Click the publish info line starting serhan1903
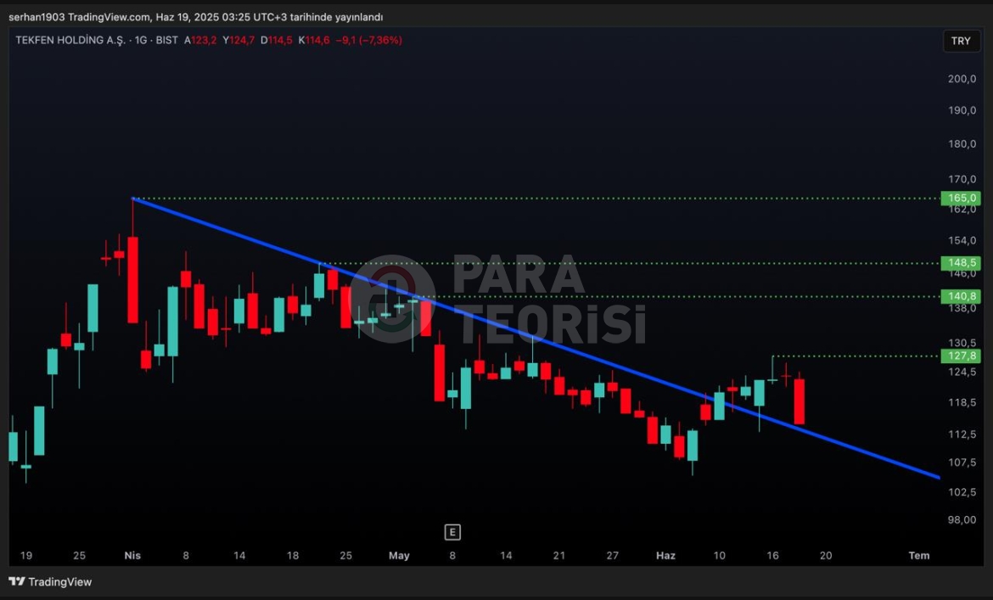 coord(196,17)
